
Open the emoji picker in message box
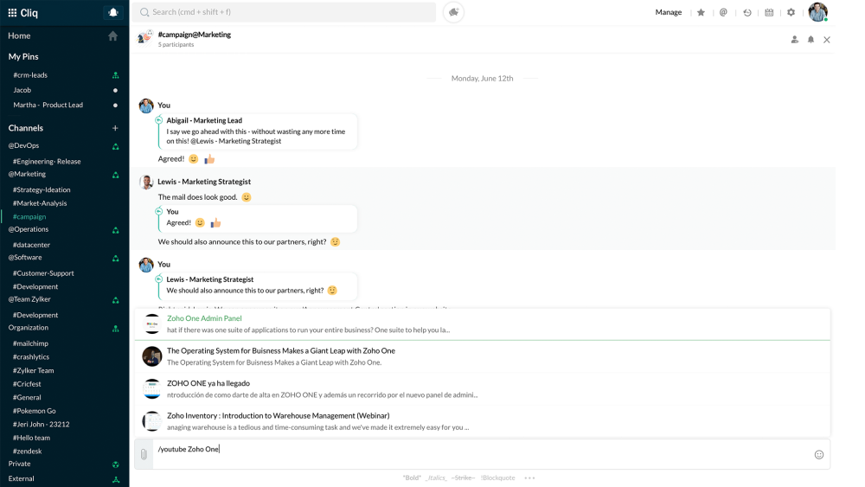(818, 454)
